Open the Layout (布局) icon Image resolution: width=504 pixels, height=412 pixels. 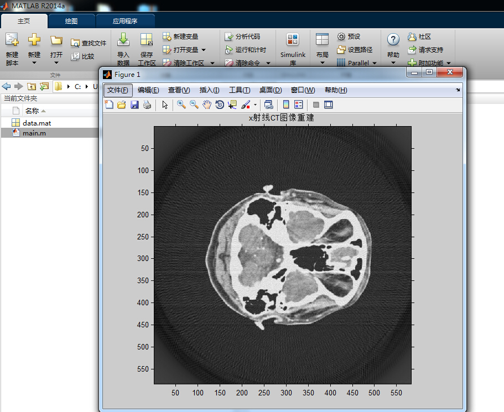322,40
